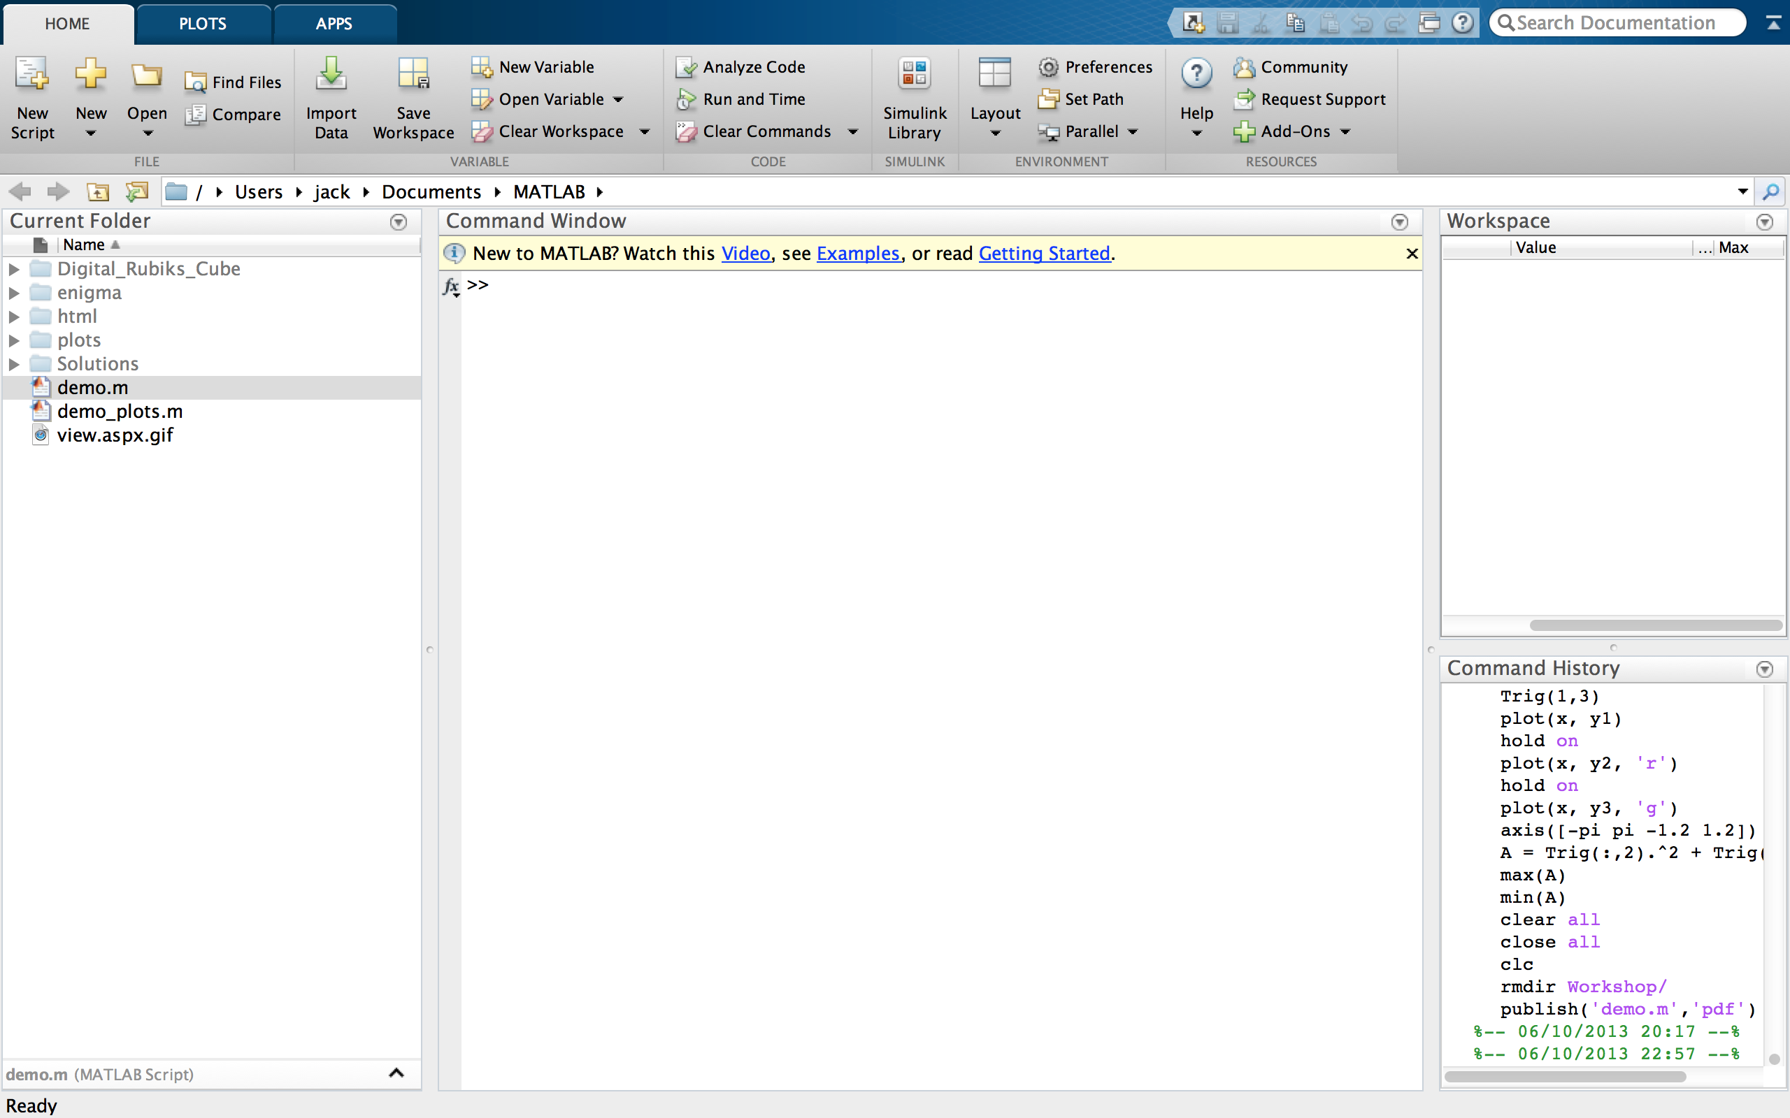Click the Save Workspace icon

413,75
